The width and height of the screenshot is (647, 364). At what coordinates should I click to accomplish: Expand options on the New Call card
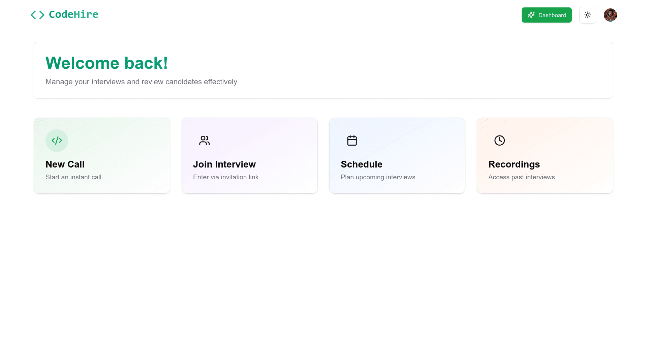(x=102, y=155)
